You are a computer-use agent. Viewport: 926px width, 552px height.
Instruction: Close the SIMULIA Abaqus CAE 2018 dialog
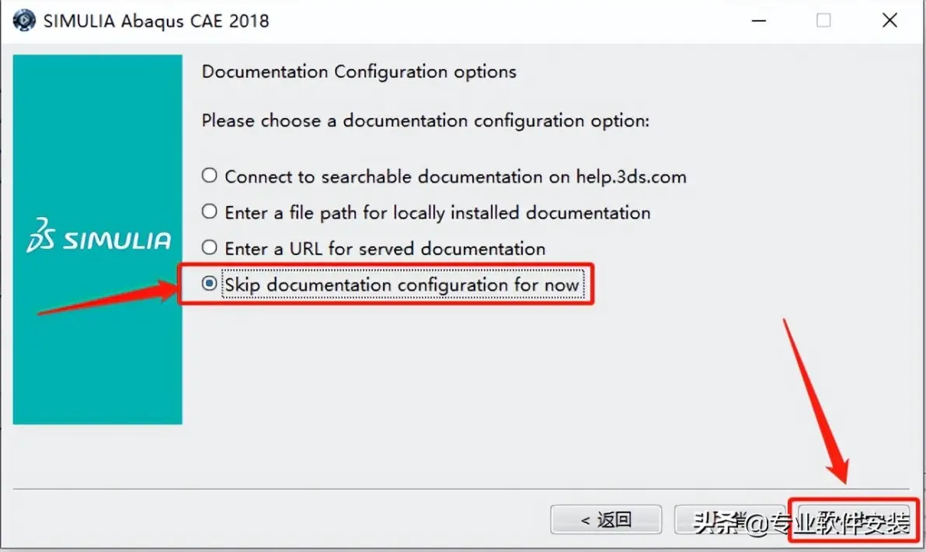coord(889,21)
